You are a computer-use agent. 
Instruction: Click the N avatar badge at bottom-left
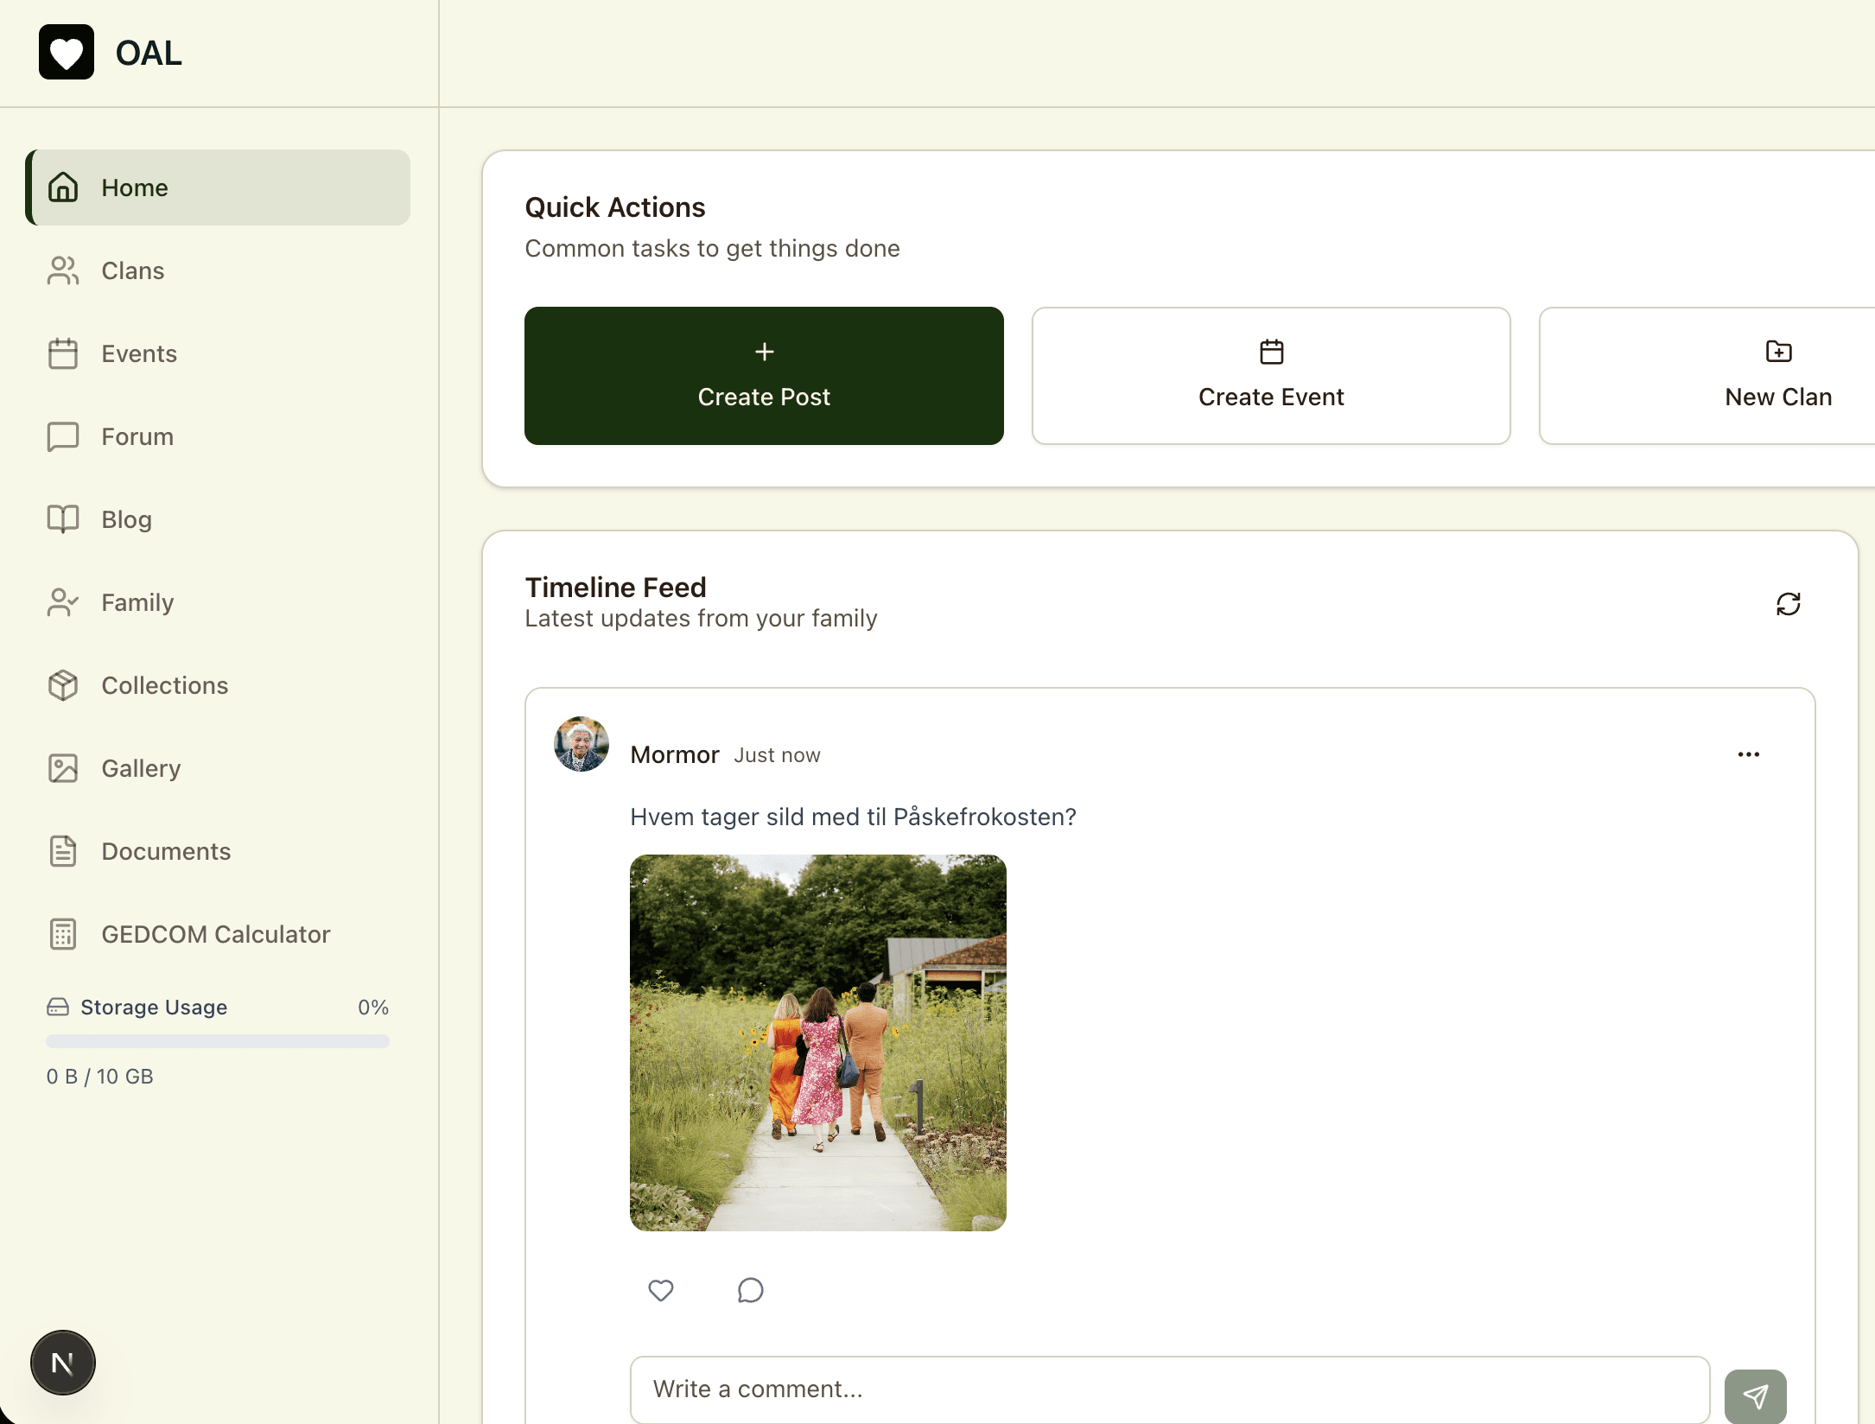(63, 1363)
